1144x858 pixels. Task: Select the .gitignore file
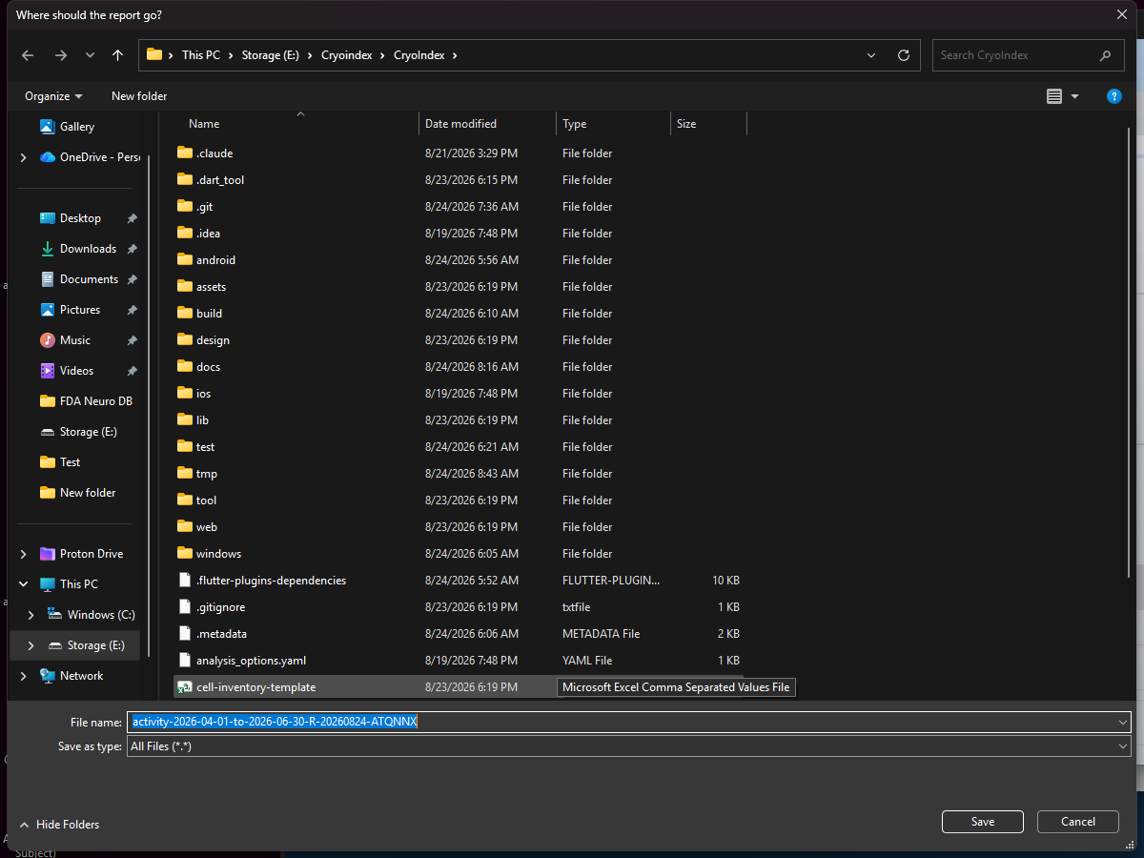coord(220,607)
